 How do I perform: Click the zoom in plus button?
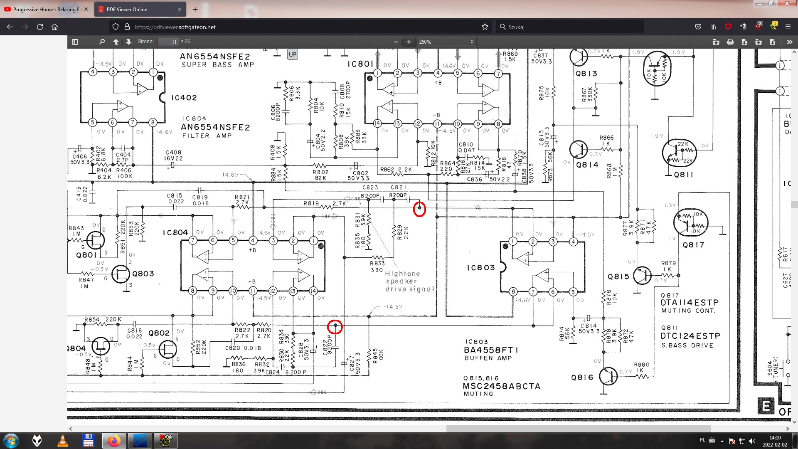tap(409, 42)
